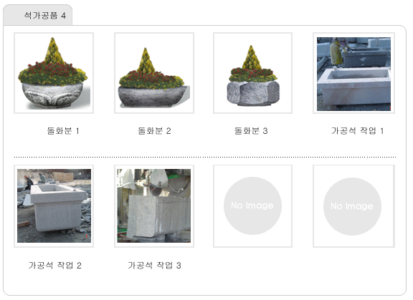Image resolution: width=413 pixels, height=300 pixels.
Task: View the 가공석 작업 3 cutting saw photo
Action: (154, 206)
